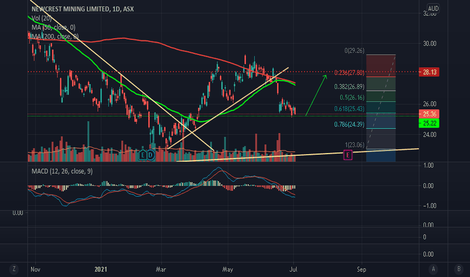Click the pink E earnings marker on the future timeline
The image size is (470, 277).
point(347,155)
